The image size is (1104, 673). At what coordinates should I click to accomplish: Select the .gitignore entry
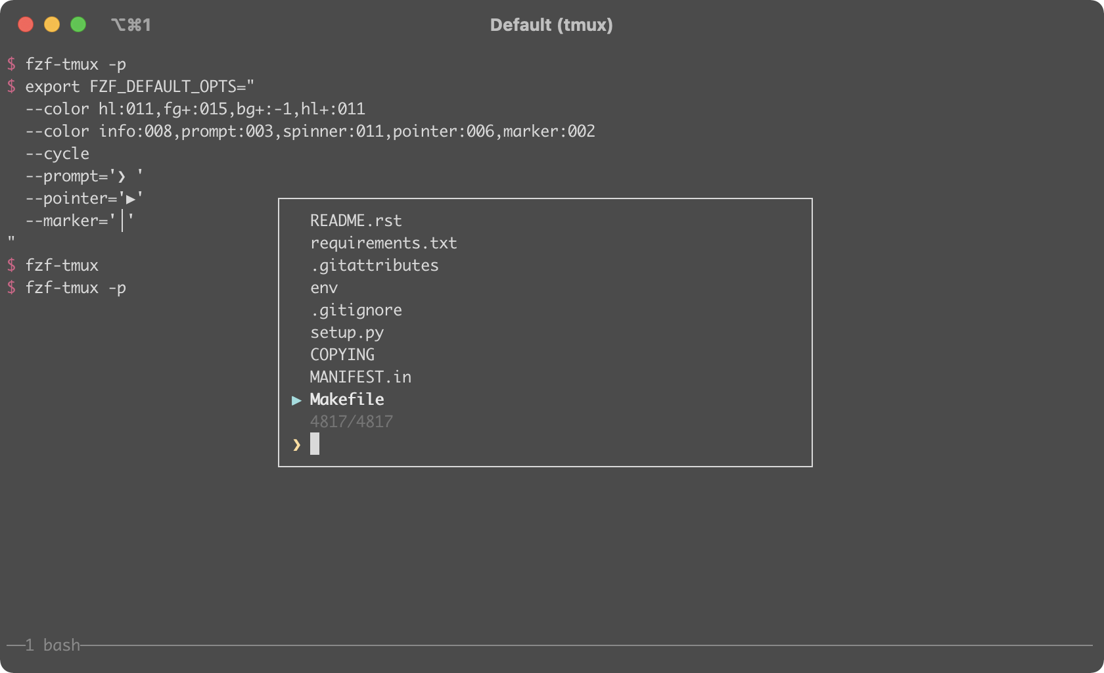(x=356, y=310)
